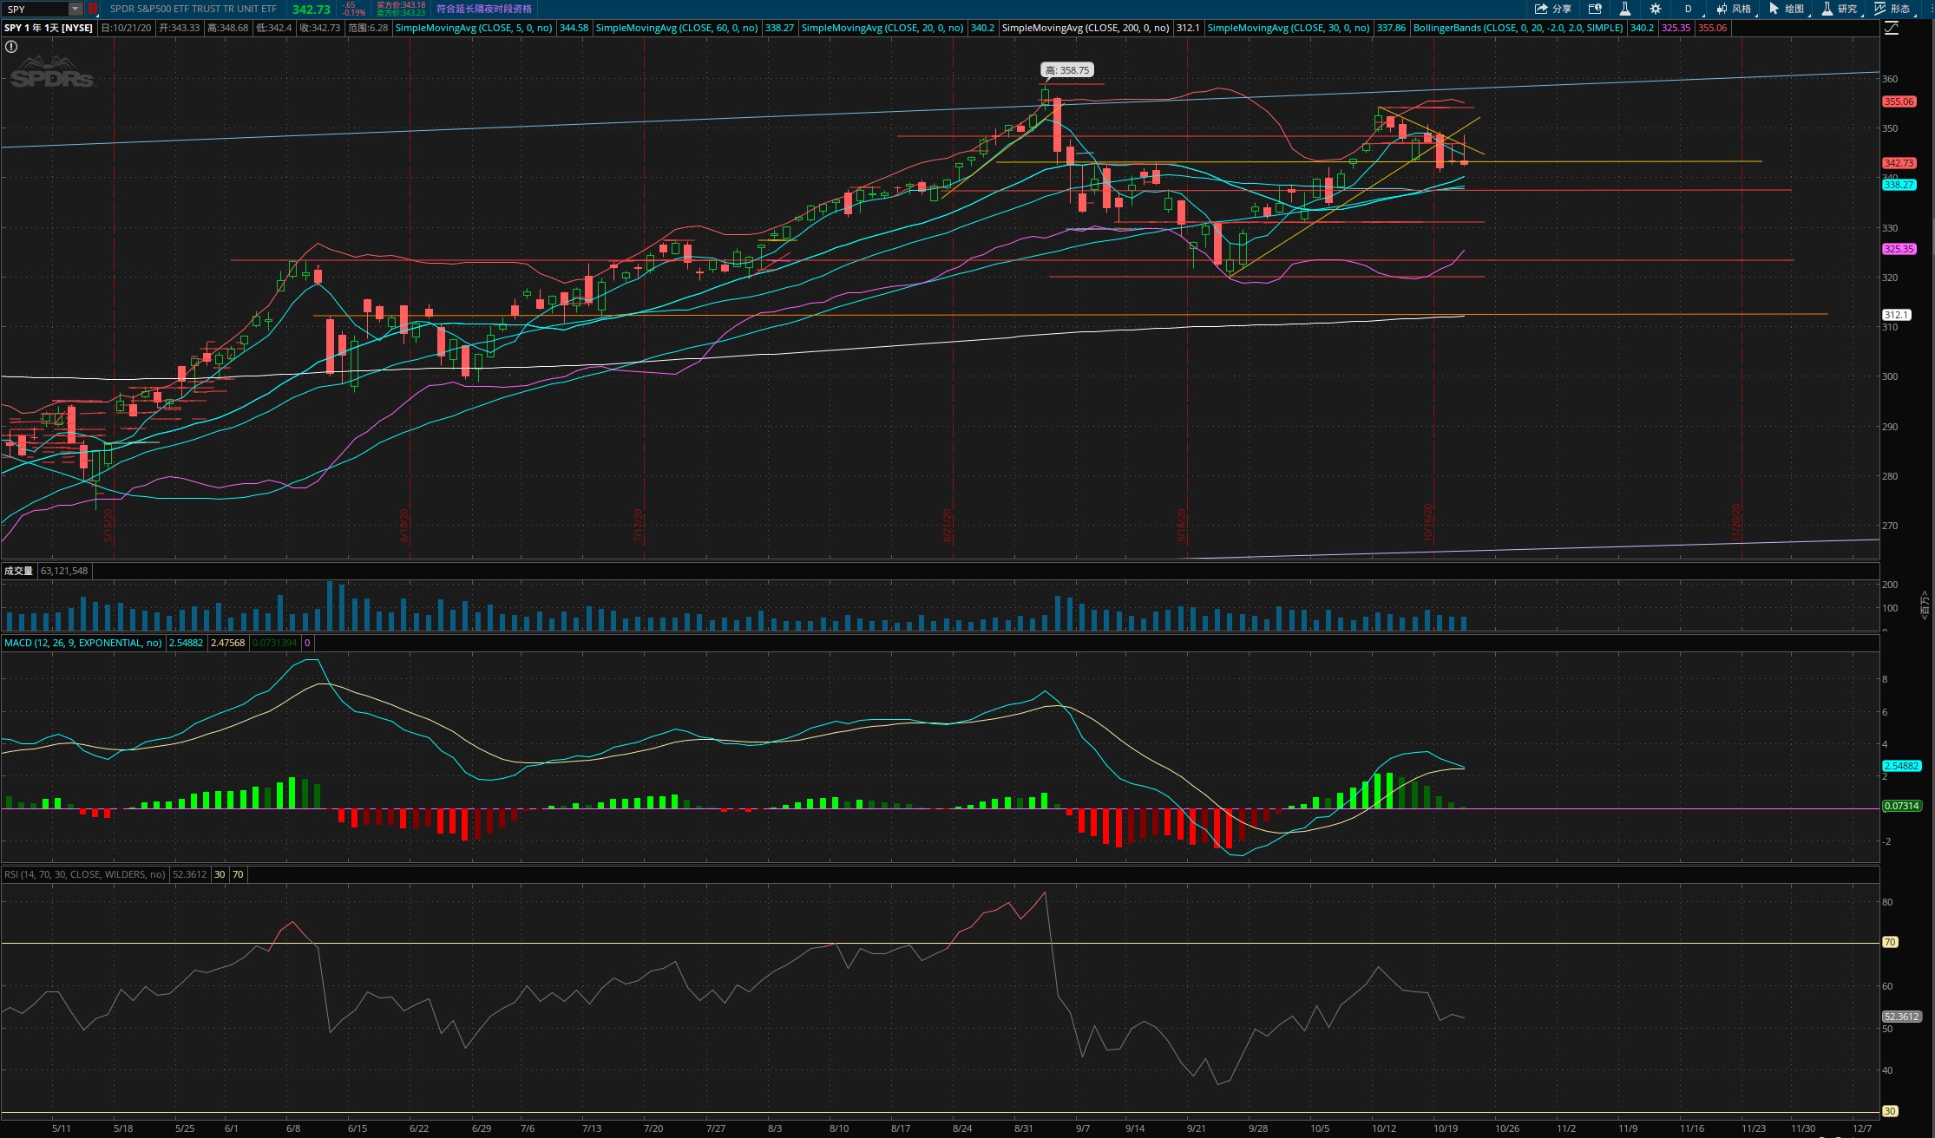
Task: Click SimpleMovingAvg (CLOSE, 5, 0, no) label
Action: pos(474,28)
